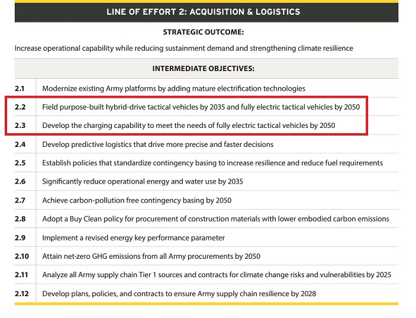The width and height of the screenshot is (416, 318).
Task: Select the net-zero GHG emissions objective
Action: 151,256
